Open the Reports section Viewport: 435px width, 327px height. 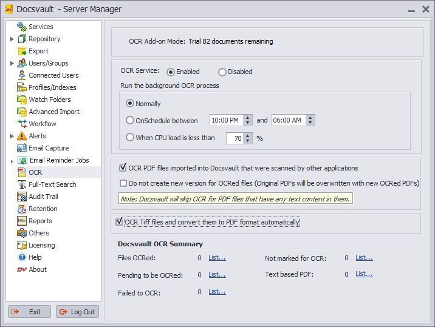(40, 221)
